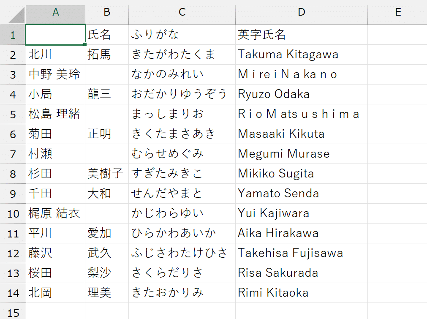Select row header 1
427x319 pixels.
pos(13,34)
